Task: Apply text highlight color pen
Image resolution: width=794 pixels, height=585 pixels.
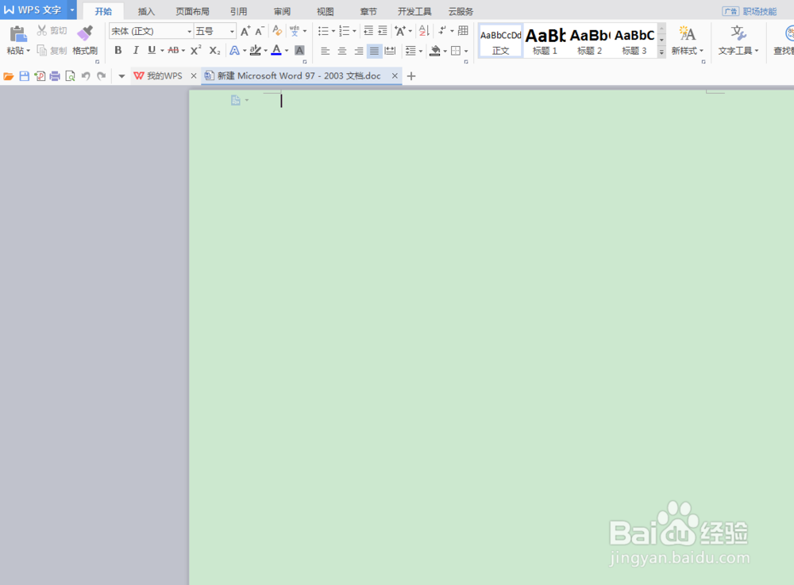Action: click(255, 50)
